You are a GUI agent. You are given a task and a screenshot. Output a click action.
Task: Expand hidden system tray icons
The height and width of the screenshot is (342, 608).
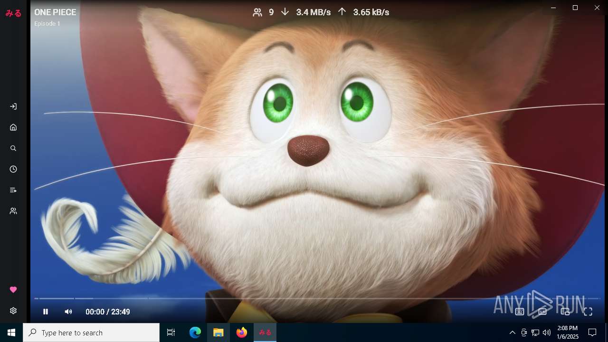point(512,332)
